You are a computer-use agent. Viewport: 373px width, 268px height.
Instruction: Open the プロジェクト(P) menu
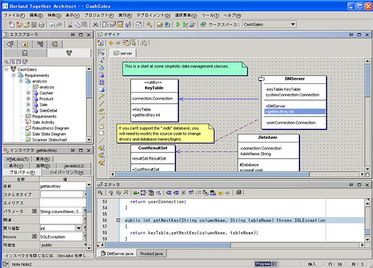(x=99, y=15)
